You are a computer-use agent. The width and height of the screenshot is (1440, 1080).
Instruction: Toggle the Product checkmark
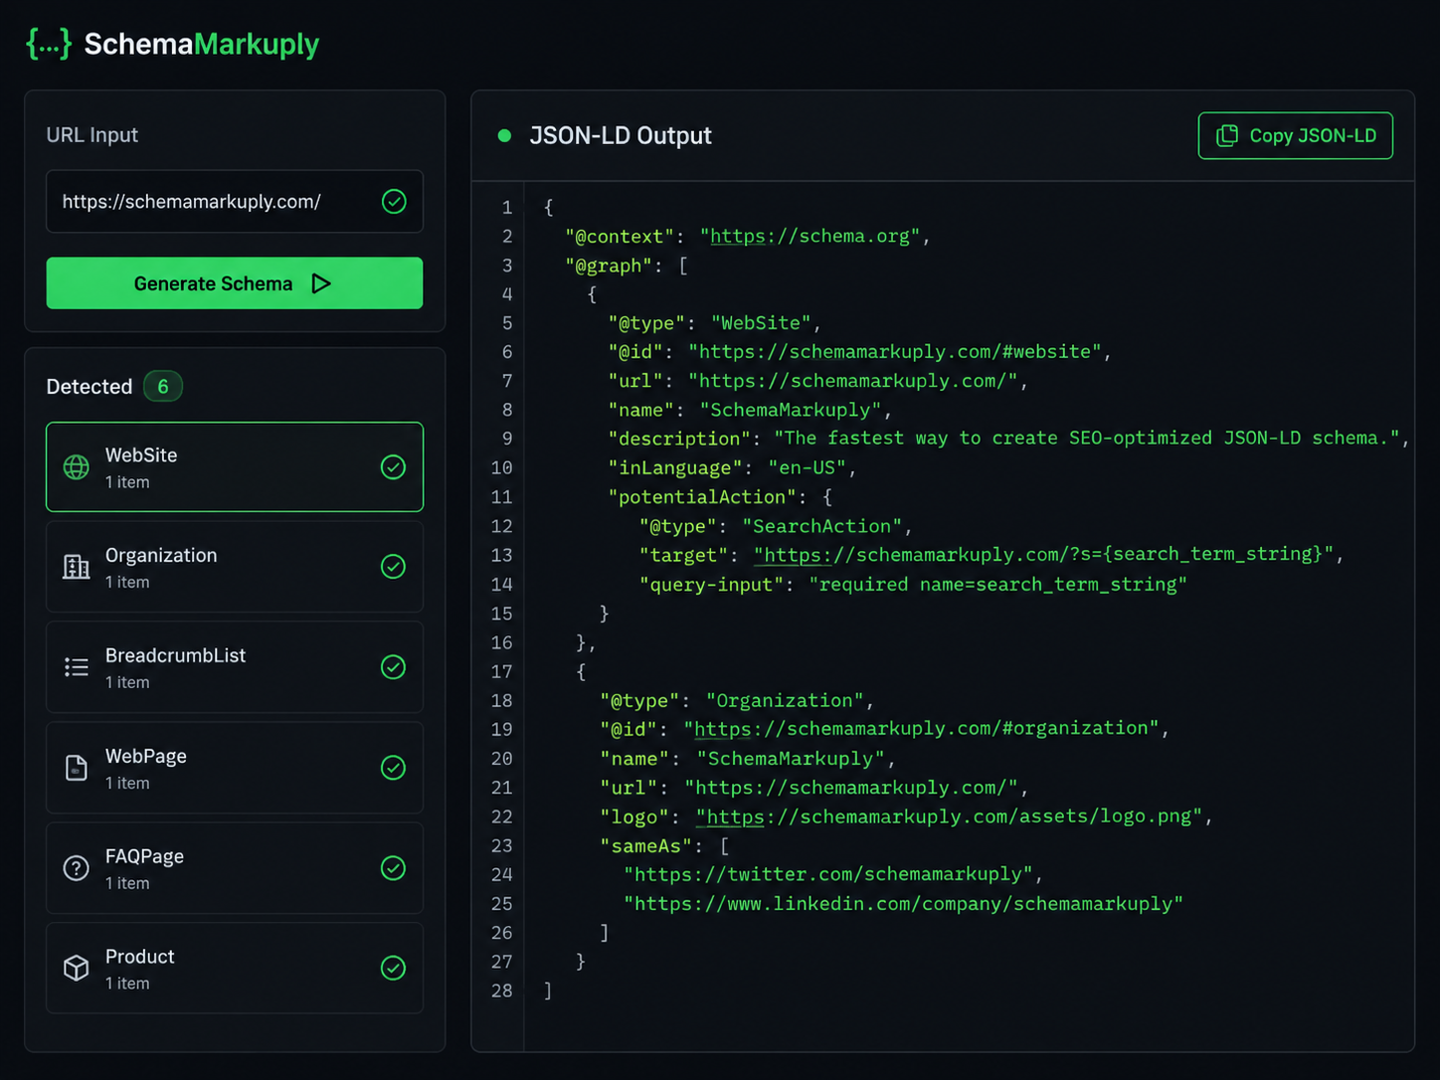pyautogui.click(x=394, y=969)
